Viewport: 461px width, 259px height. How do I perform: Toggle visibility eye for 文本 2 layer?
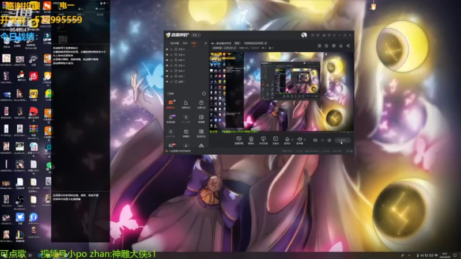(167, 71)
